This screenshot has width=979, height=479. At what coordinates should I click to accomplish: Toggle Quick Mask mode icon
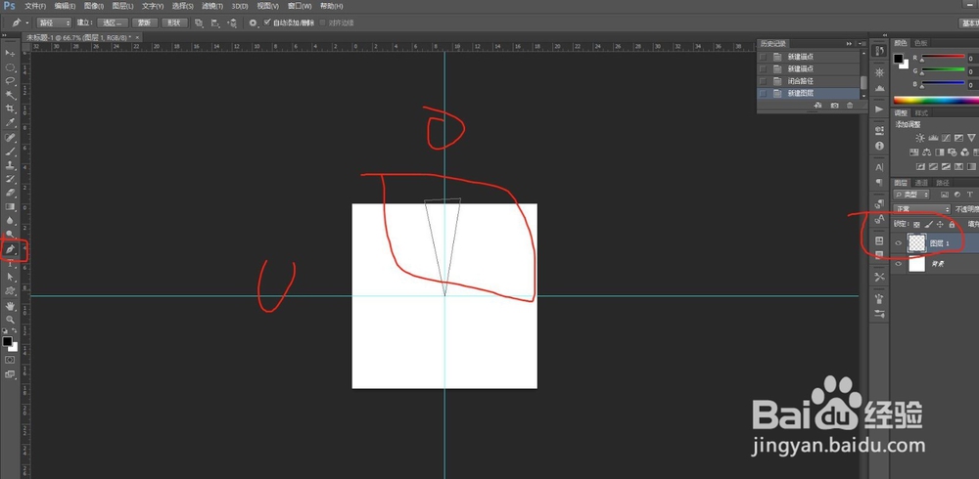(x=10, y=360)
